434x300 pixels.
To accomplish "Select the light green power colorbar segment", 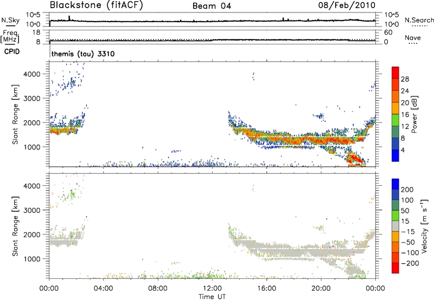I will coord(395,120).
